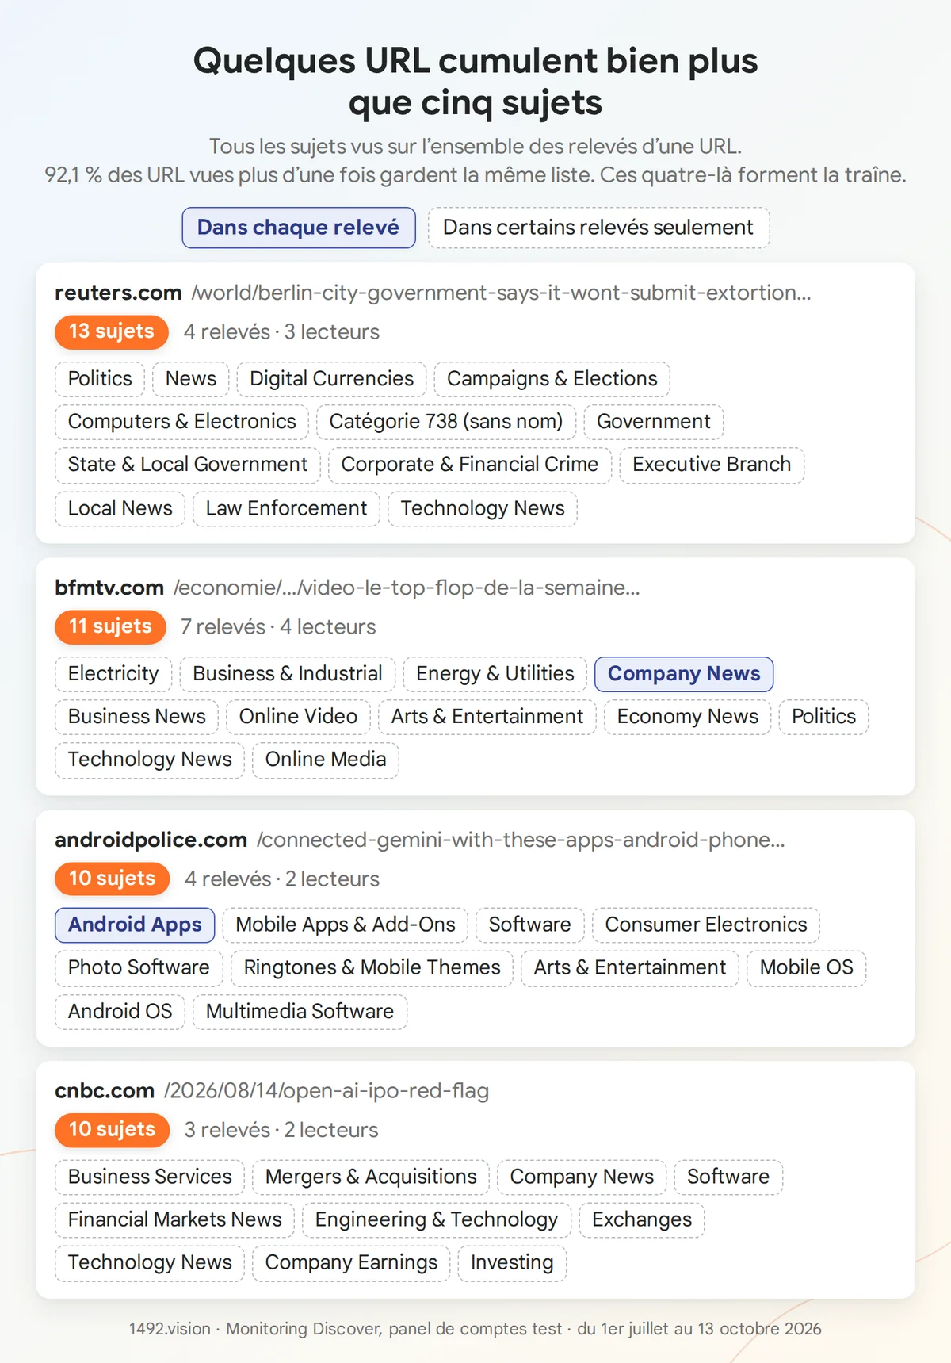Click the "10 sujets" badge in the androidpolice.com card
951x1363 pixels.
(113, 879)
